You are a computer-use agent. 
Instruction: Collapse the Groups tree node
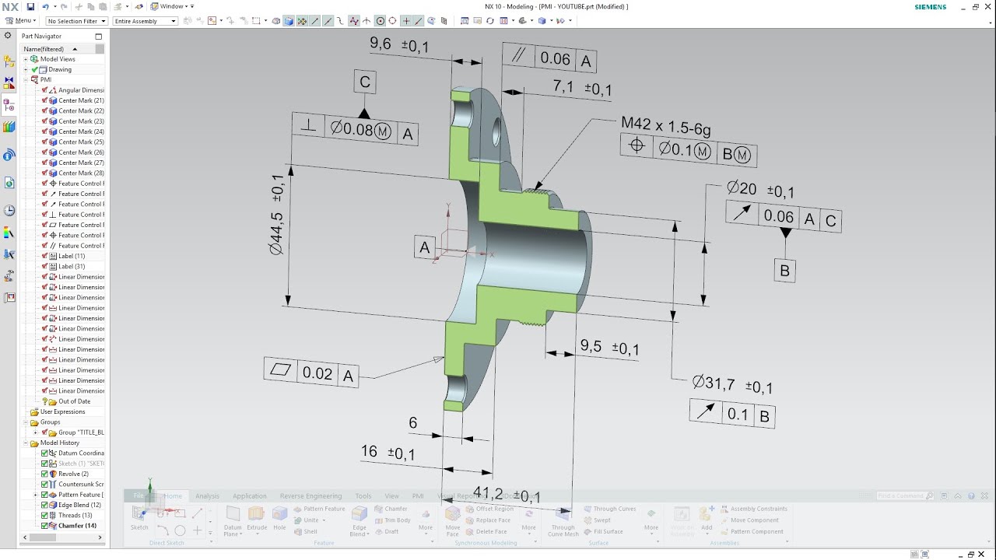click(26, 422)
